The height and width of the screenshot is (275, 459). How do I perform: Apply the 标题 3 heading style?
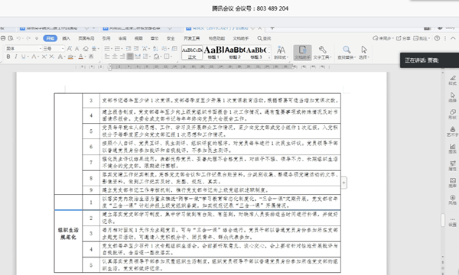pos(256,53)
